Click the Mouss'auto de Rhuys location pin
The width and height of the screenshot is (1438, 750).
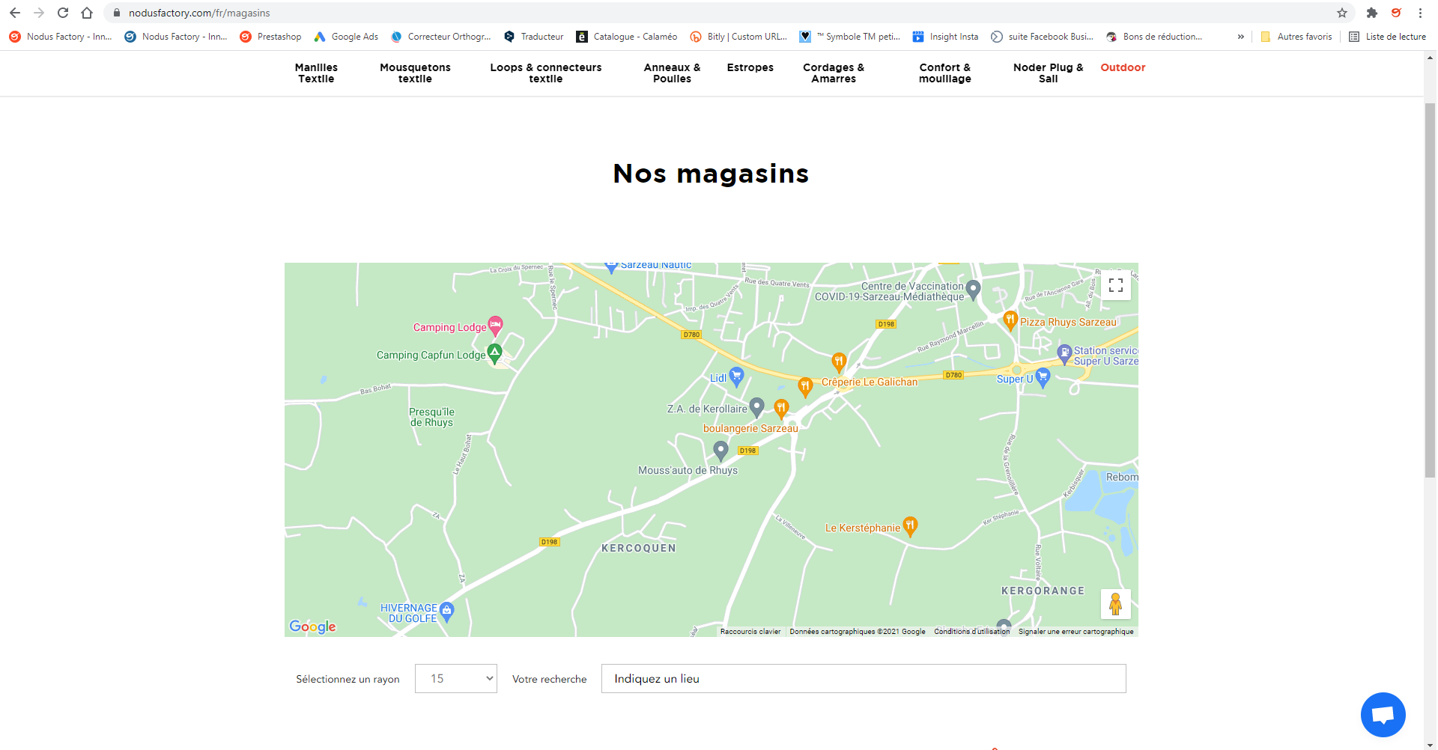coord(720,450)
